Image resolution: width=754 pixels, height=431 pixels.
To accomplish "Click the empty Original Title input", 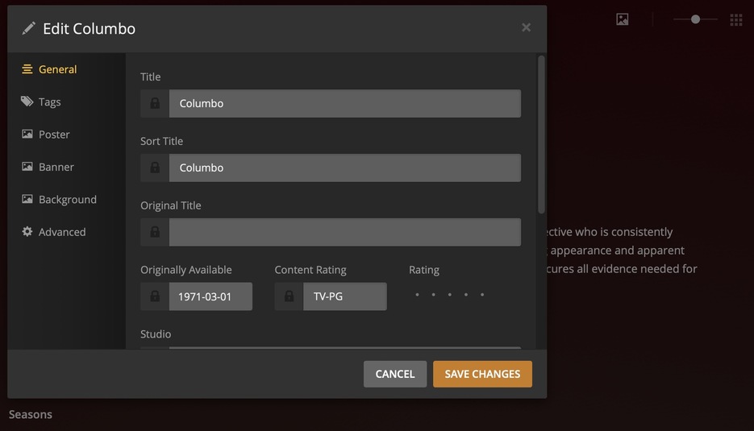I will pyautogui.click(x=345, y=232).
